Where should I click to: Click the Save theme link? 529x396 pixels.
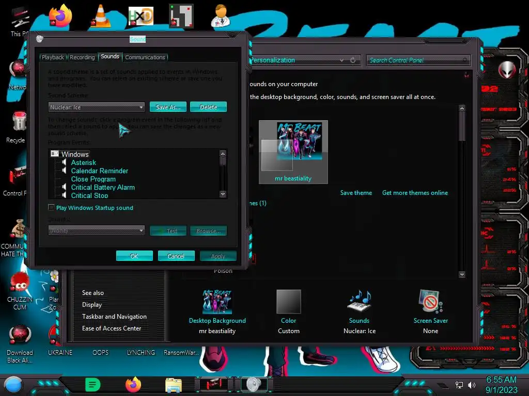pos(356,193)
